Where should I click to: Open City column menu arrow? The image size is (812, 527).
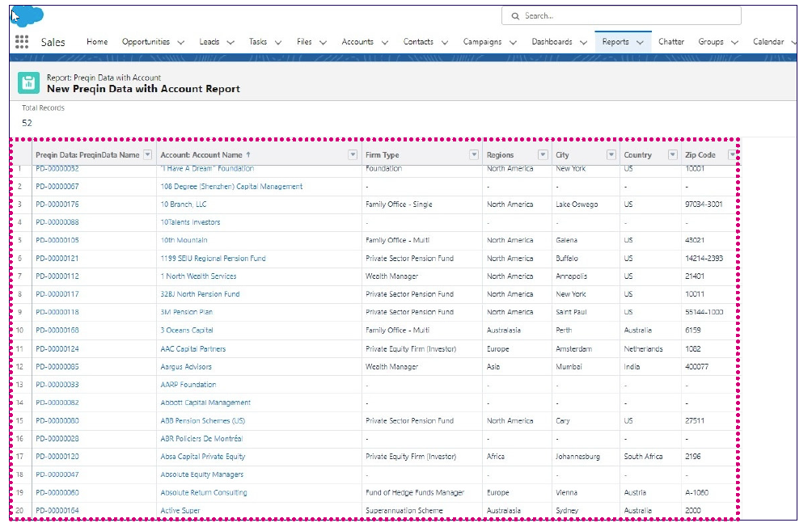(x=611, y=155)
